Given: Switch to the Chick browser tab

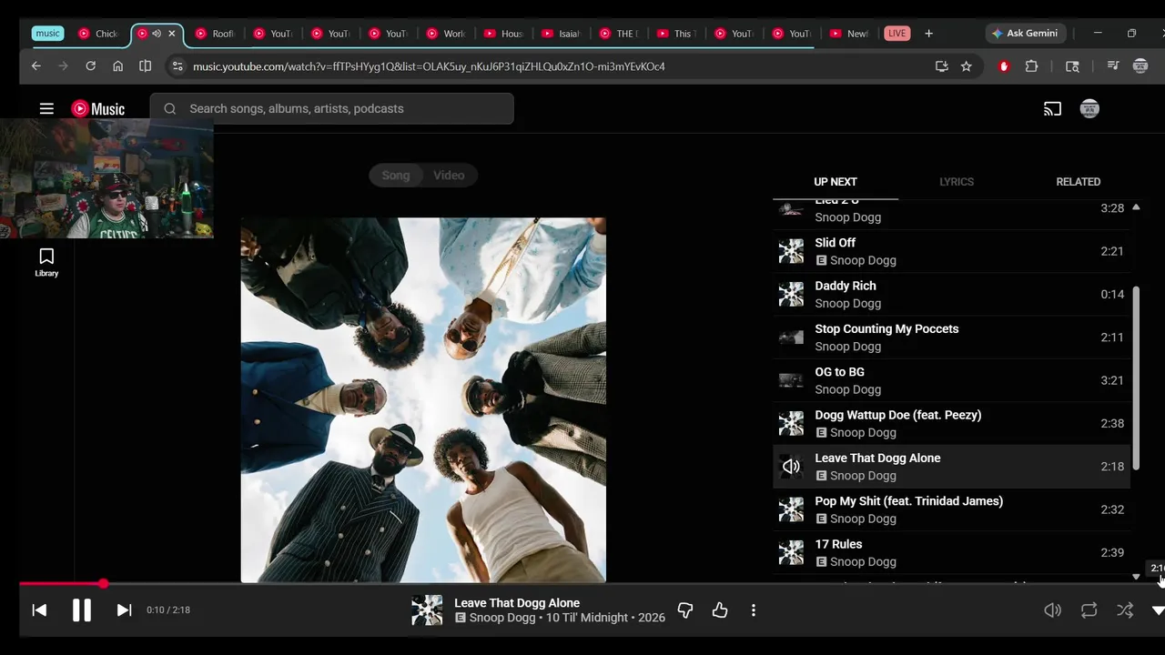Looking at the screenshot, I should click(x=98, y=34).
